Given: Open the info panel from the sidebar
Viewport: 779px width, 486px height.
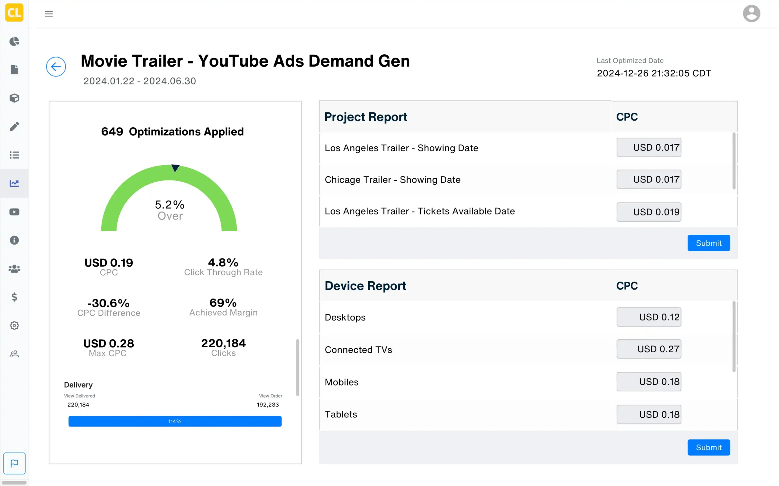Looking at the screenshot, I should 14,240.
